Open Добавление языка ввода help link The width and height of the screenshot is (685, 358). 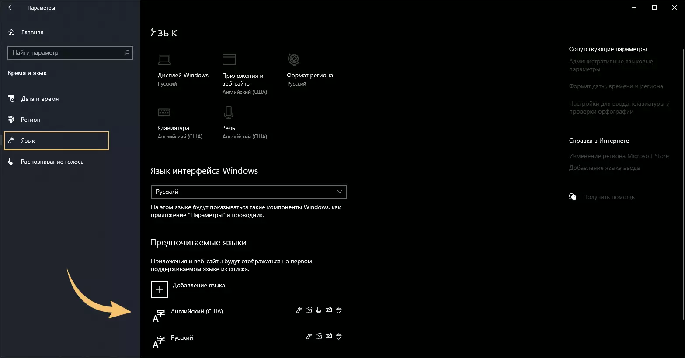point(604,168)
